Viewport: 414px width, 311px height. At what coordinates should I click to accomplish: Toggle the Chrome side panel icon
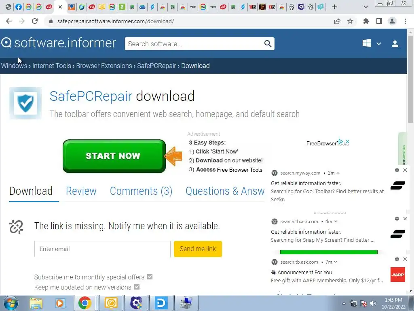379,21
